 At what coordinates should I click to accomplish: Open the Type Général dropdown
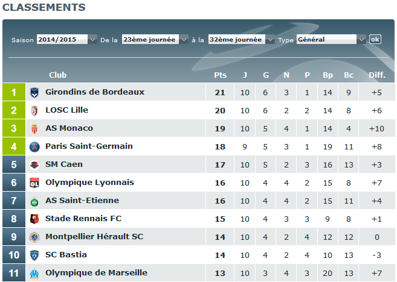pyautogui.click(x=331, y=39)
